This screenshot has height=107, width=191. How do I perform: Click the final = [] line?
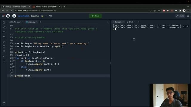[22, 55]
